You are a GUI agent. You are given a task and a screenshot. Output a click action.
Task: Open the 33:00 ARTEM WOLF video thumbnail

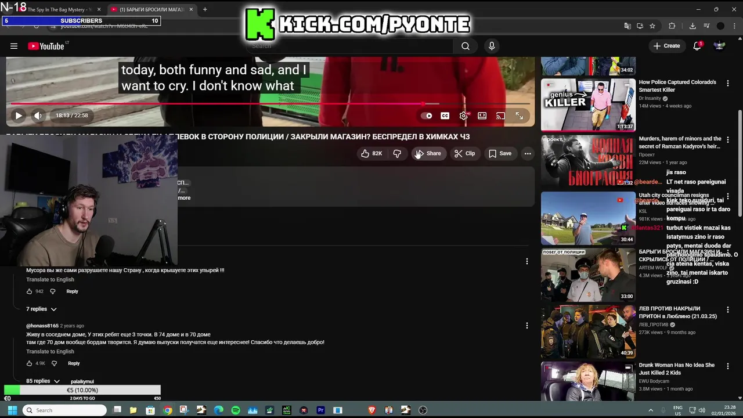coord(588,275)
